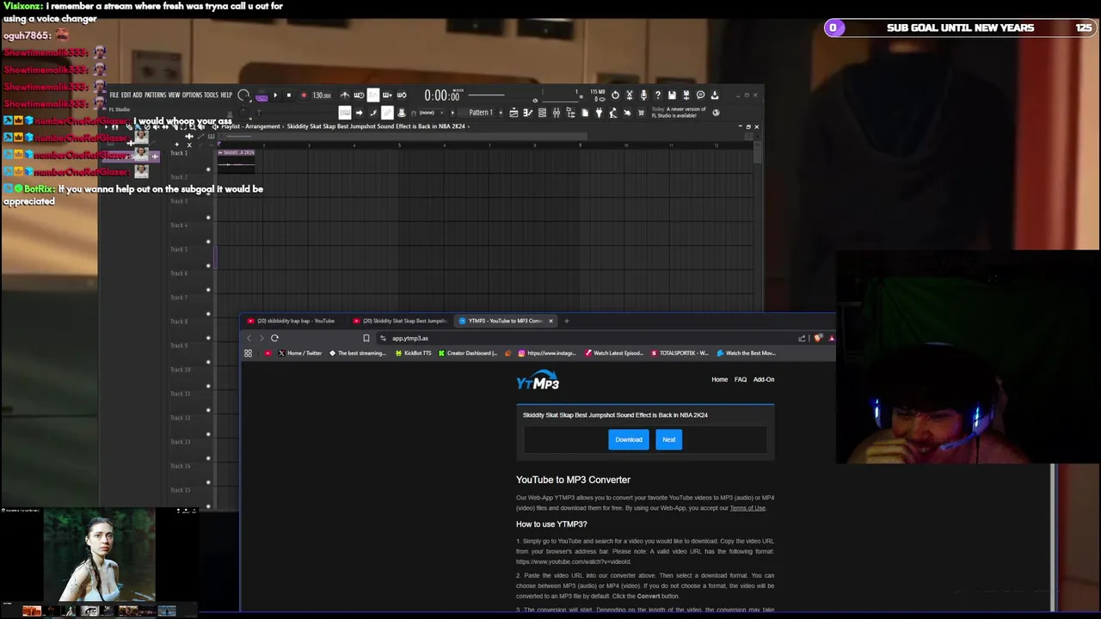The width and height of the screenshot is (1101, 619).
Task: Toggle loop recording in FL Studio
Action: 402,95
